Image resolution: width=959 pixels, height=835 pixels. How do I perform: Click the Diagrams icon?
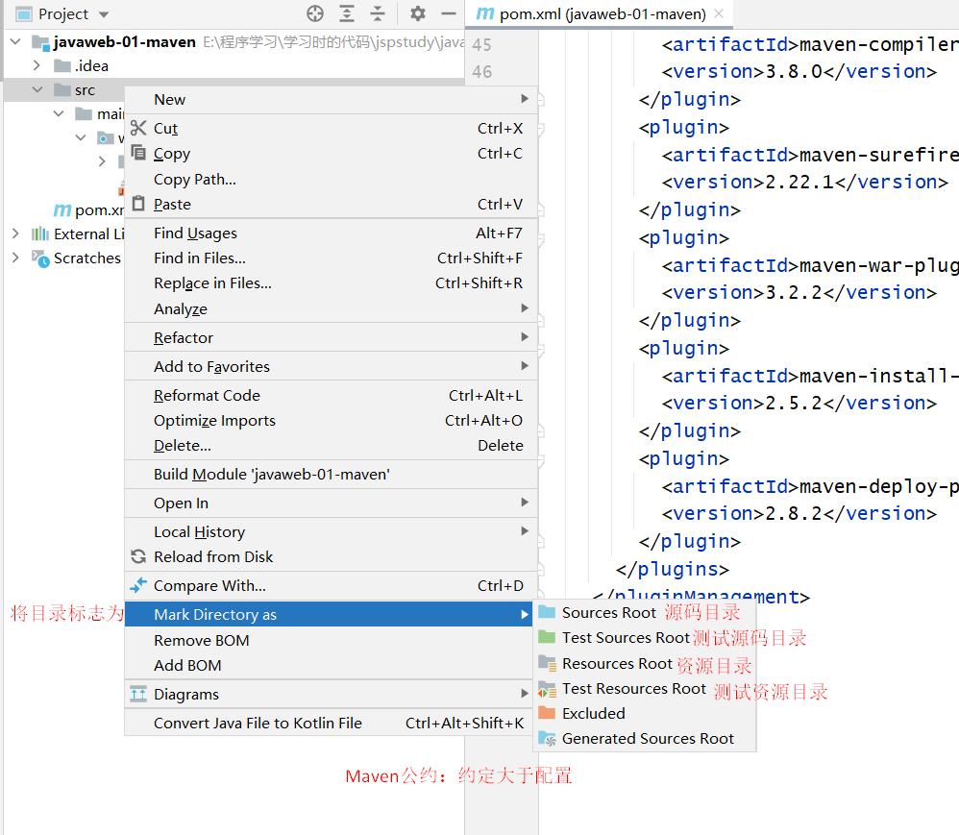tap(138, 694)
